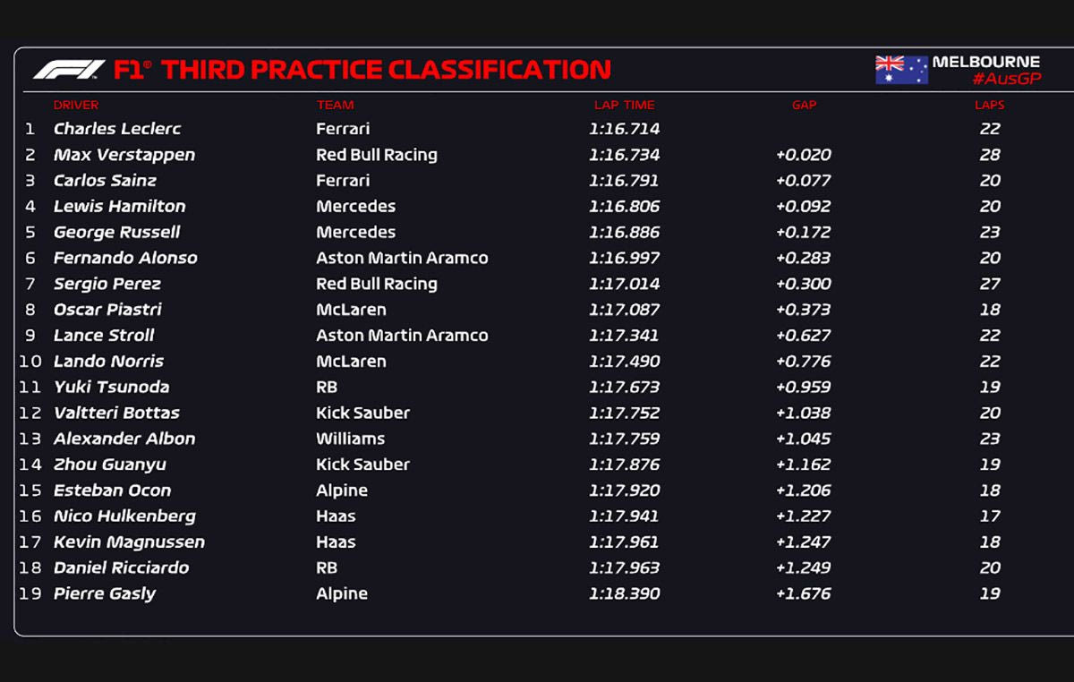Click Pierre Gasly's lap time 1:18.390

(624, 593)
